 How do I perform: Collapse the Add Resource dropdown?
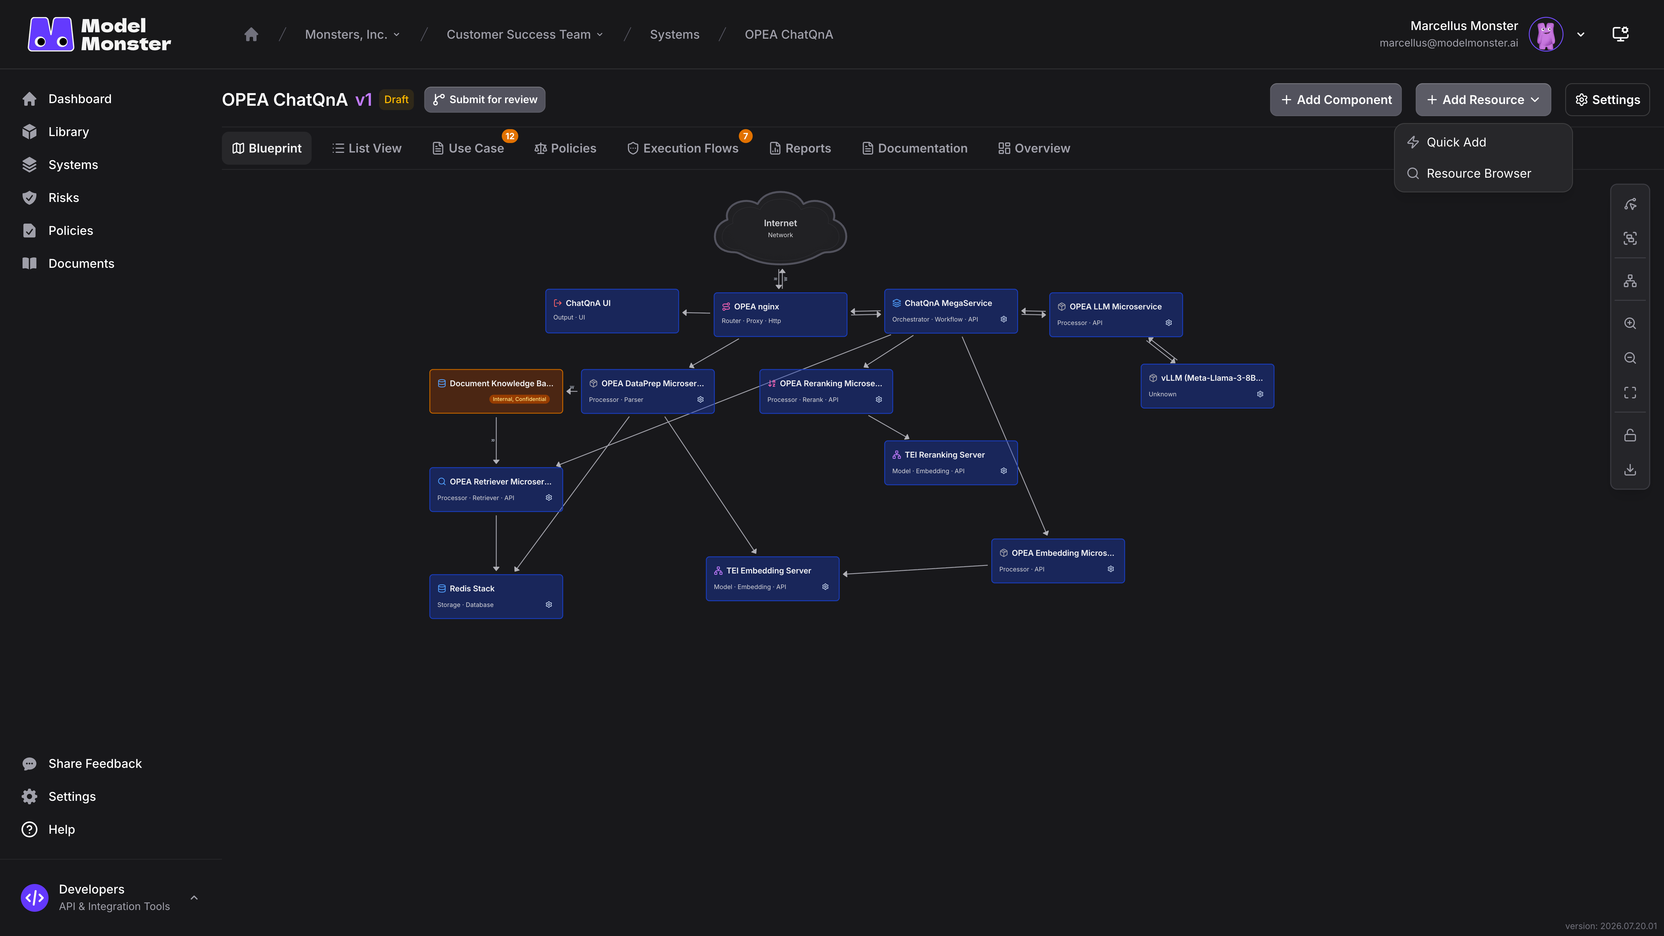click(1483, 99)
